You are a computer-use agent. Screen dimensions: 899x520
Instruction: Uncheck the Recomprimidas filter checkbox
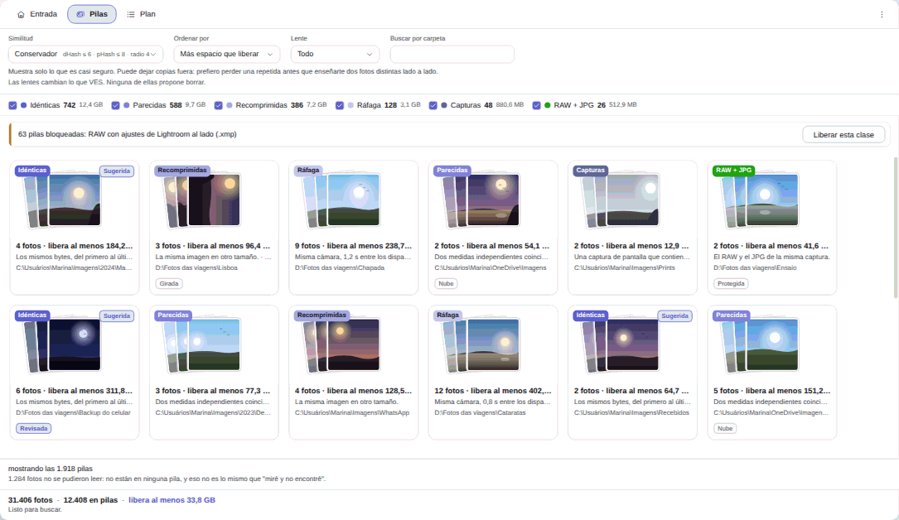point(219,105)
